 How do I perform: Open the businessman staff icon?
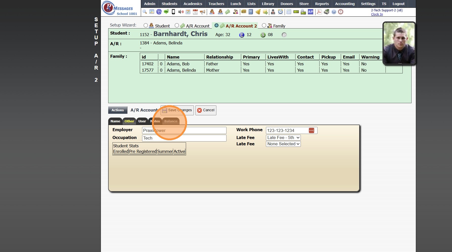point(273,12)
